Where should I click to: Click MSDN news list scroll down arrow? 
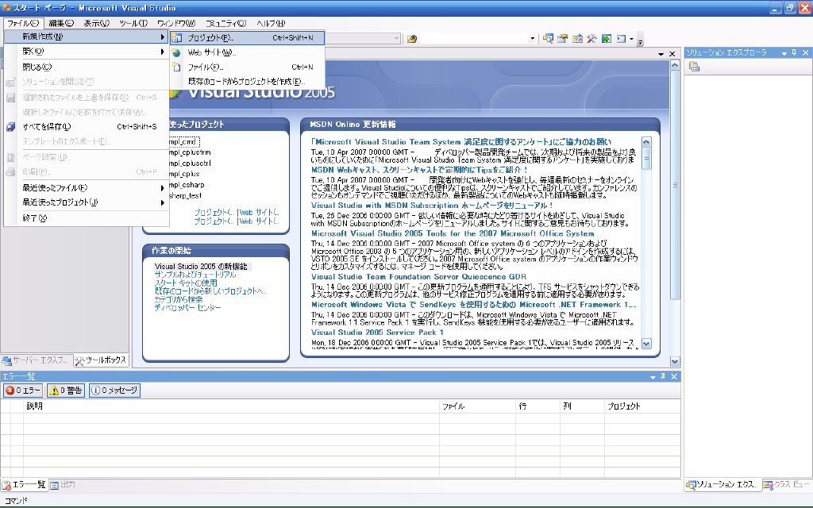646,344
